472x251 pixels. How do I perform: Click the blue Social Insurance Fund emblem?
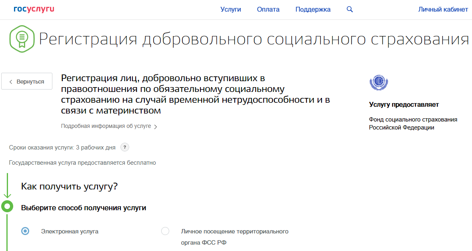379,83
